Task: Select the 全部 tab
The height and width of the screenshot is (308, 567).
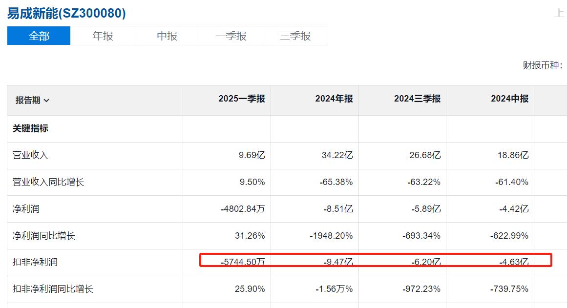Action: coord(39,36)
